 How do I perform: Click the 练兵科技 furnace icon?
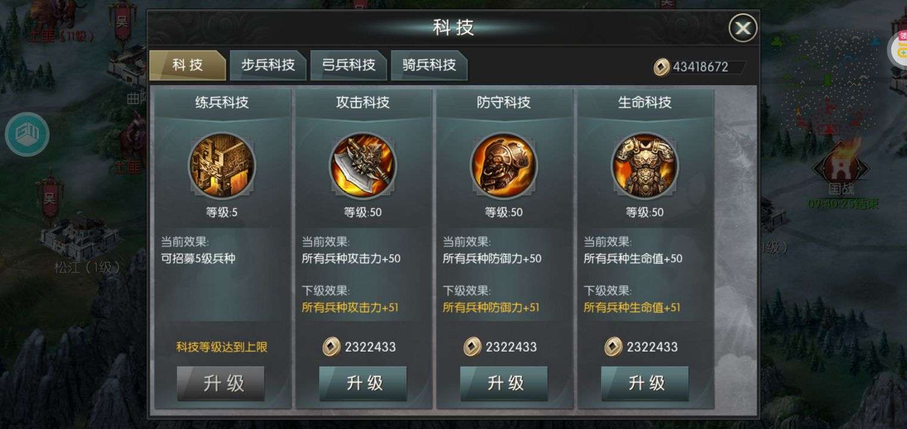pos(222,165)
